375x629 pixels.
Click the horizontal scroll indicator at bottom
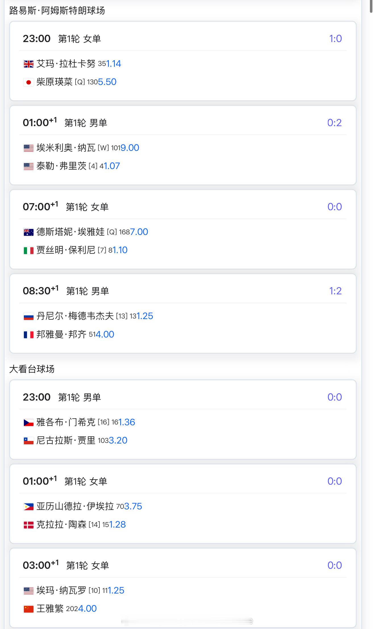coord(187,622)
